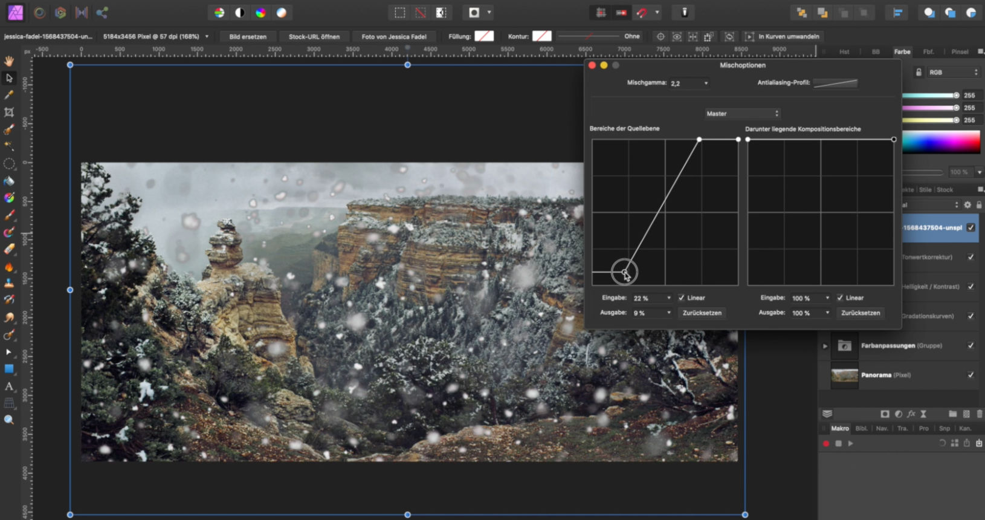Choose the Zoom magnifier tool
The width and height of the screenshot is (985, 520).
(9, 420)
